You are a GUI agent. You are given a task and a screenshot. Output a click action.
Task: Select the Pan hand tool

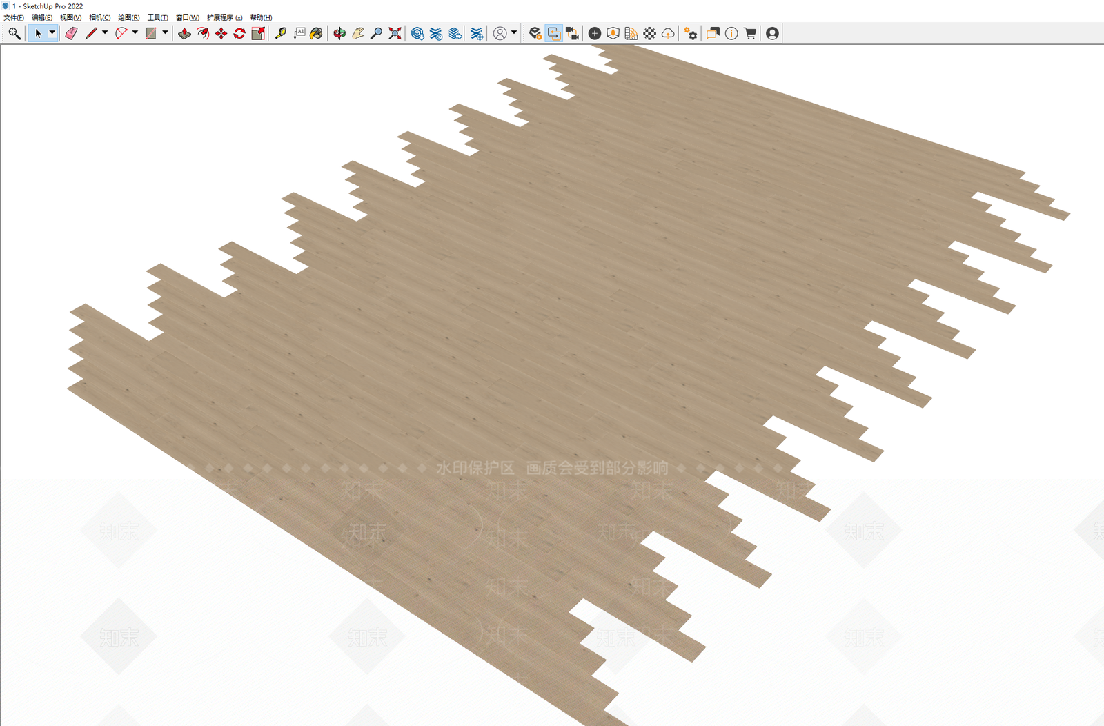(x=357, y=33)
